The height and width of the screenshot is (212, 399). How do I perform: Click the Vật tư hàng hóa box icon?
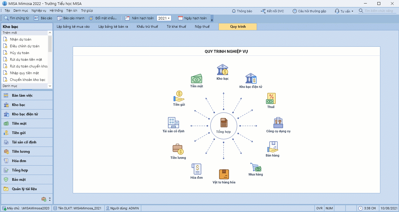(224, 174)
